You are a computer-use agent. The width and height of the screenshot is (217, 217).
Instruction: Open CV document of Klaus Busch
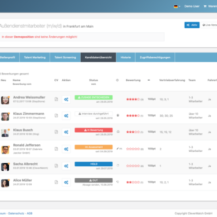pos(56,132)
